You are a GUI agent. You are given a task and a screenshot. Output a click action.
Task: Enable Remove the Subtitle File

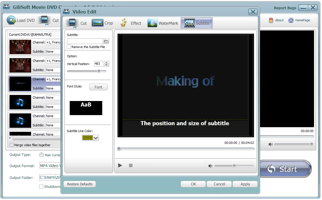pyautogui.click(x=69, y=47)
